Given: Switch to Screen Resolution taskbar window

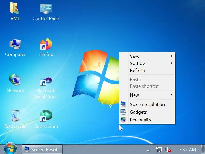Looking at the screenshot, I should [x=42, y=149].
